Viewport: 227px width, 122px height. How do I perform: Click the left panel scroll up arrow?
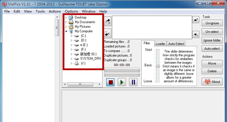(57, 17)
